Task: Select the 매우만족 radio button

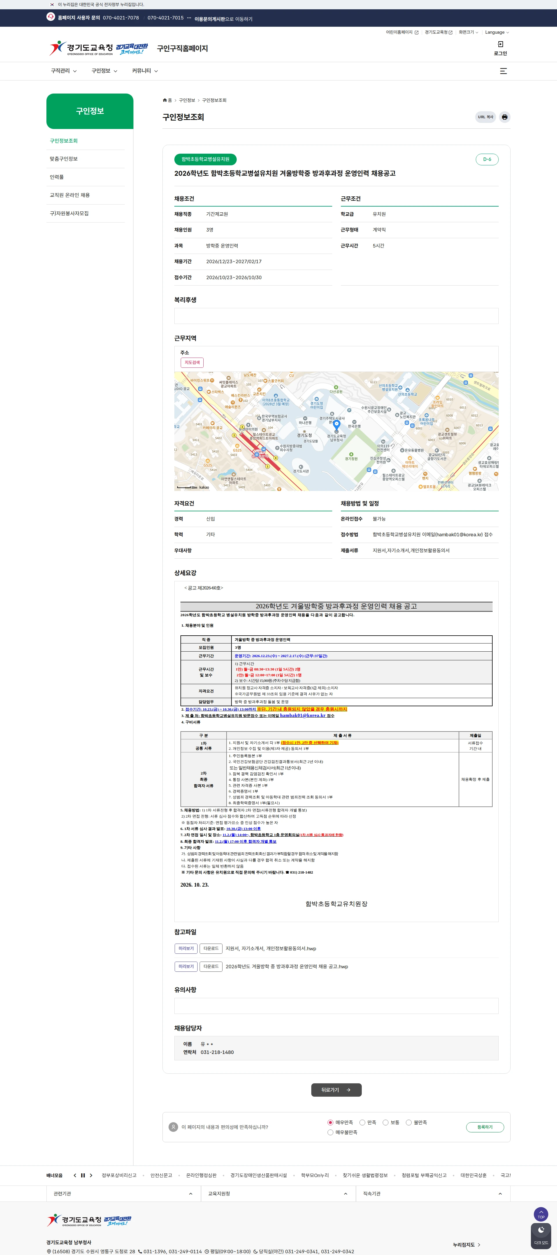Action: pyautogui.click(x=330, y=1123)
